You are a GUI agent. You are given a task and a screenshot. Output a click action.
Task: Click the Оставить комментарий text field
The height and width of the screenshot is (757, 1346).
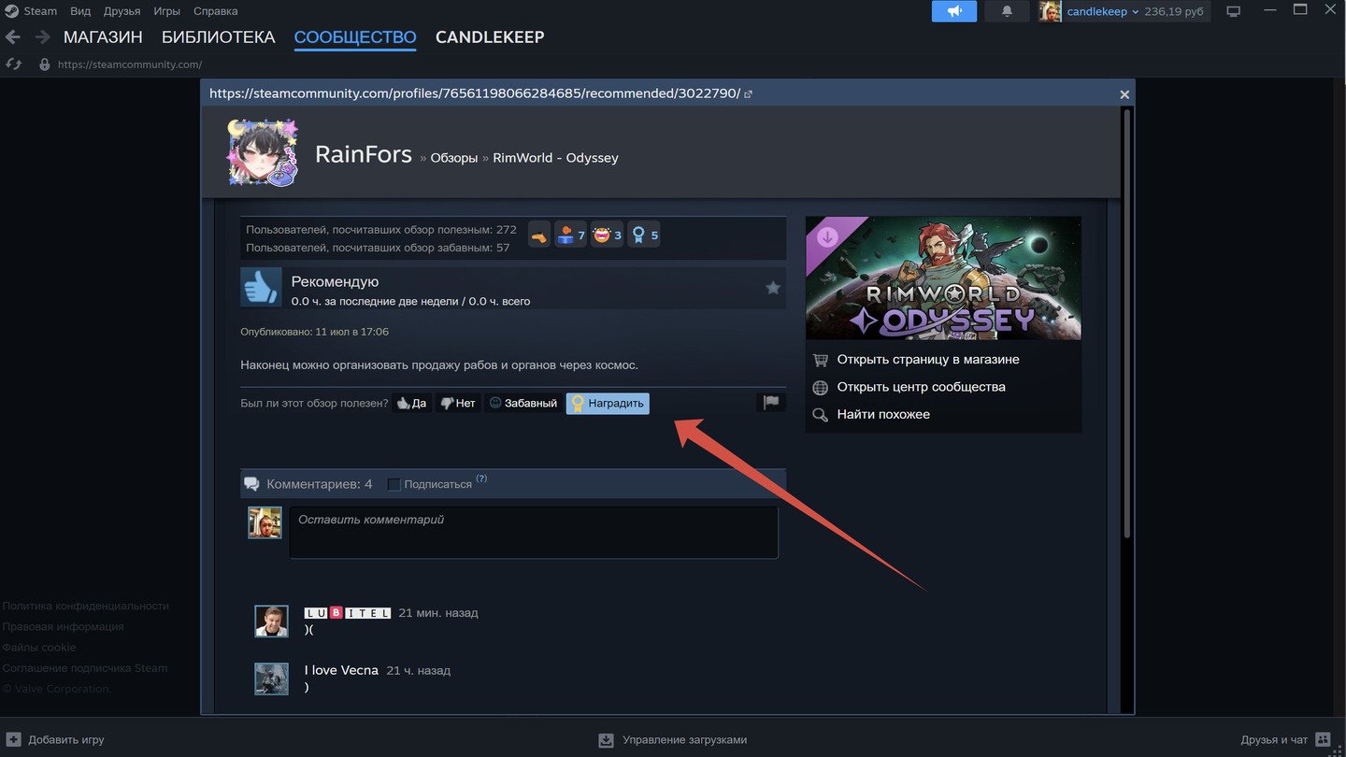pos(534,533)
